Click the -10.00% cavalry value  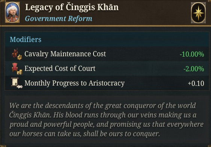(x=192, y=54)
